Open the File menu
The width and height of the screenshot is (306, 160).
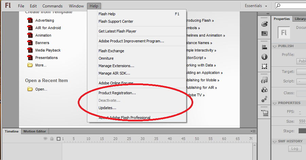click(21, 6)
